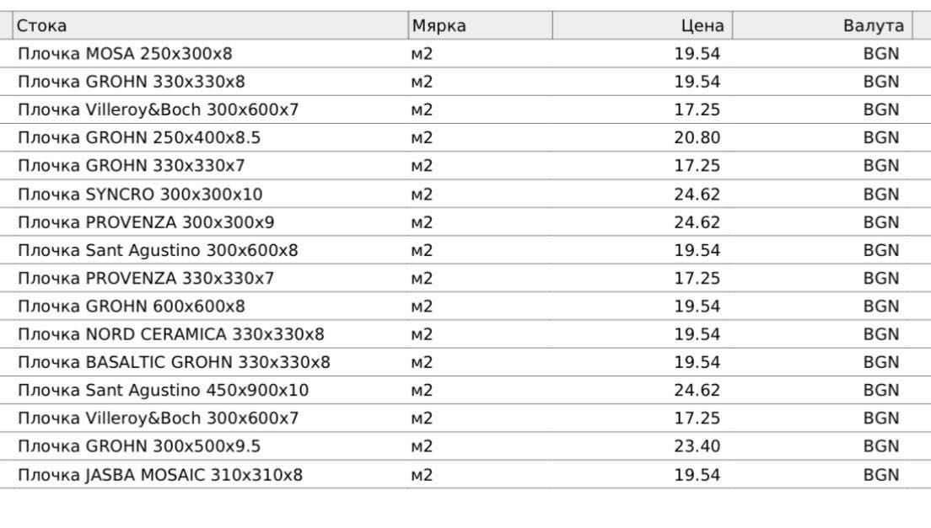Select row Плочка Sant Agustino 300x600x8
This screenshot has height=528, width=931.
click(465, 250)
